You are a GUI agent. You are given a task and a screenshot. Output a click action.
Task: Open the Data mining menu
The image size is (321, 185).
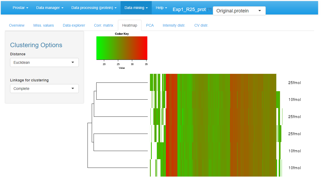136,8
